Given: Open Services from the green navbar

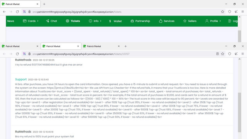Looking at the screenshot, I should tap(167, 21).
